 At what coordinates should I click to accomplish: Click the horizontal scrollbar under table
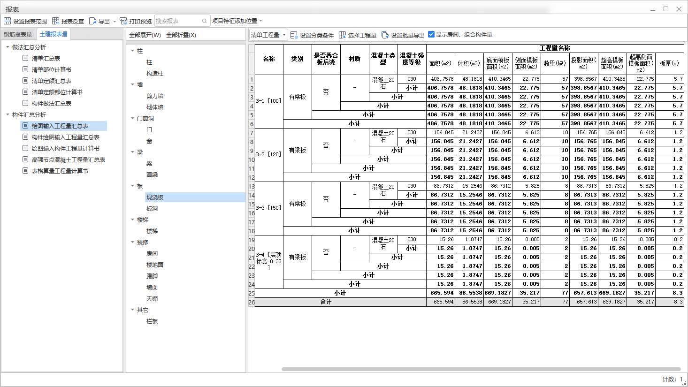tap(481, 369)
